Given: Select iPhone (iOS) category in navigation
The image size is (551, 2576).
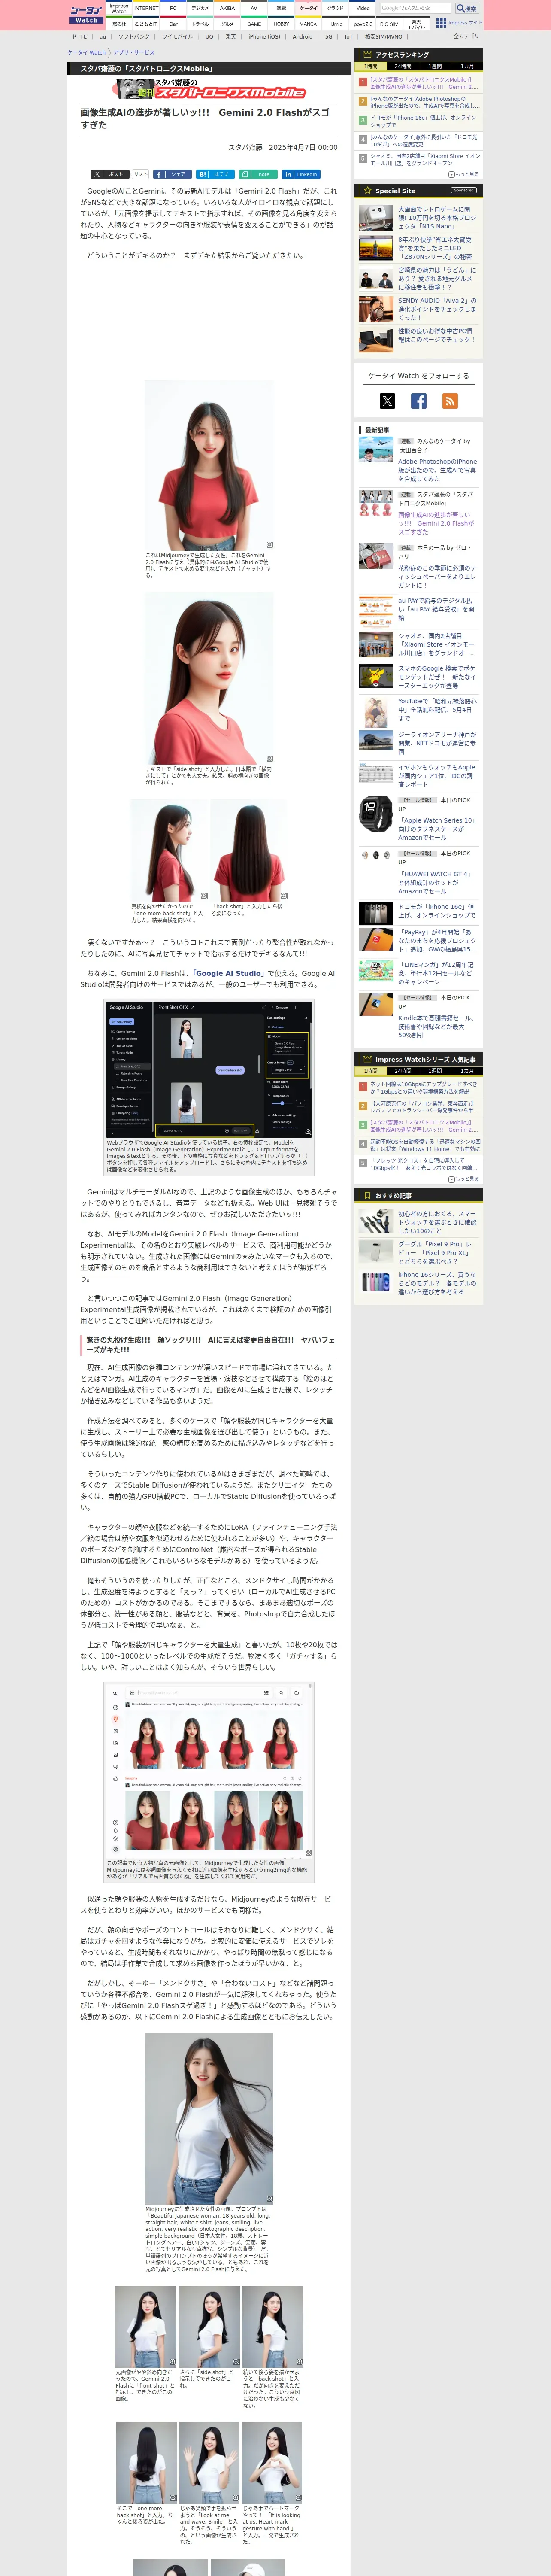Looking at the screenshot, I should [264, 37].
